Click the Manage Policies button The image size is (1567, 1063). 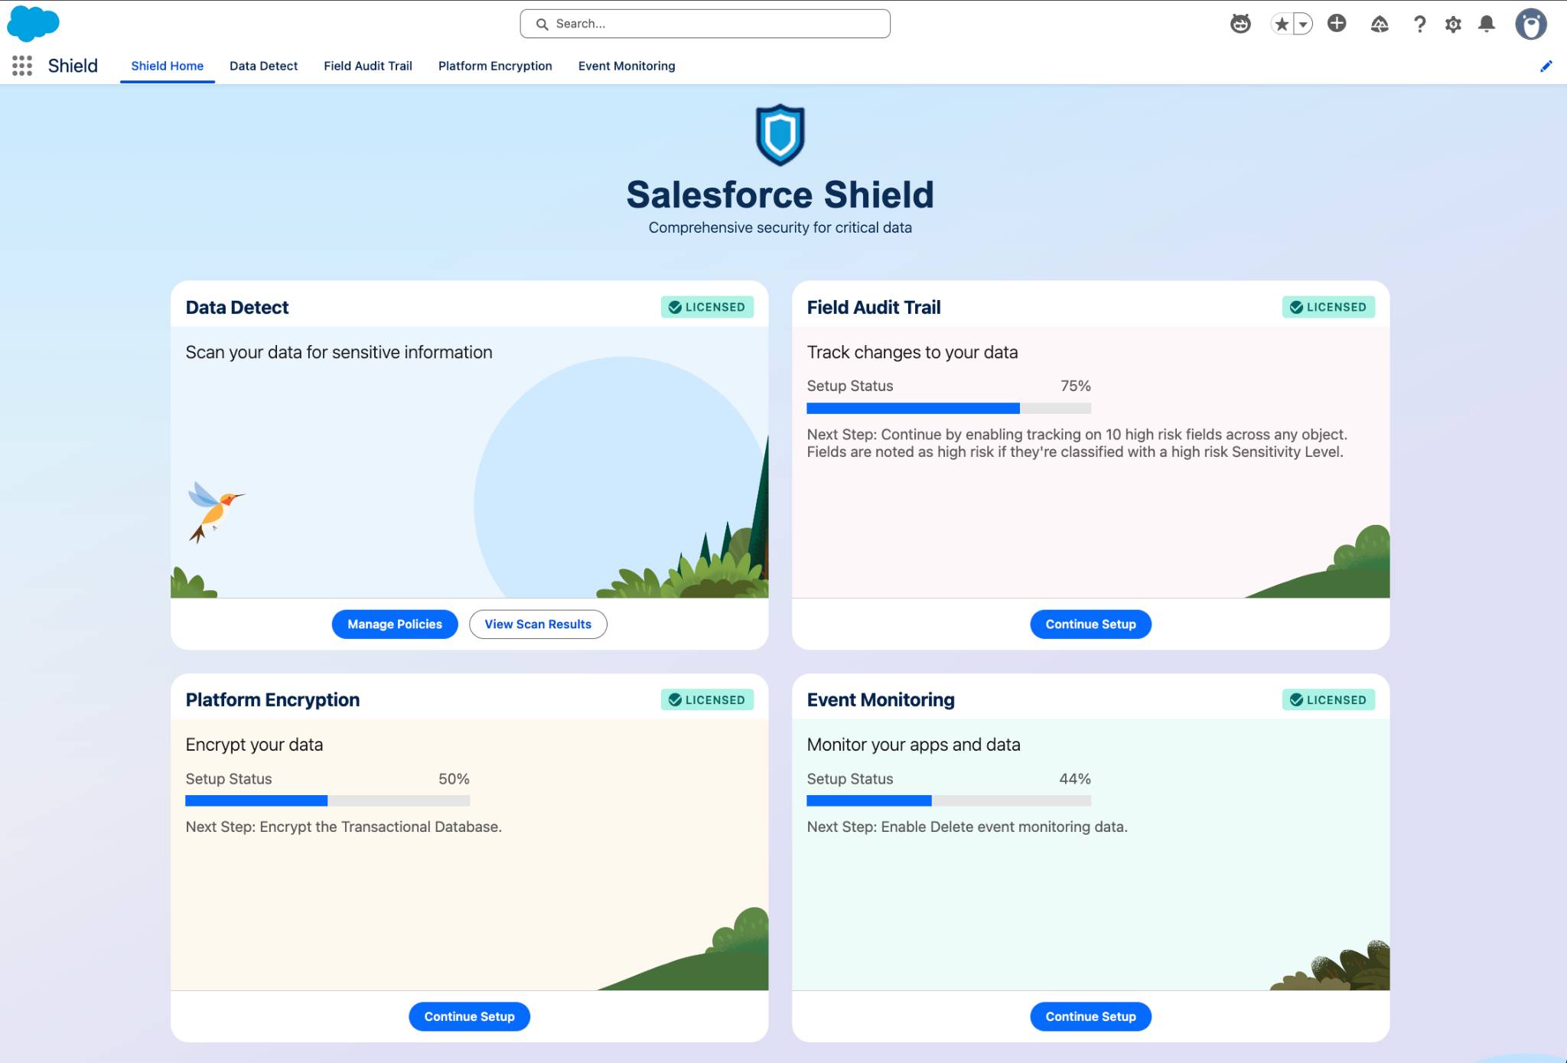pyautogui.click(x=395, y=624)
